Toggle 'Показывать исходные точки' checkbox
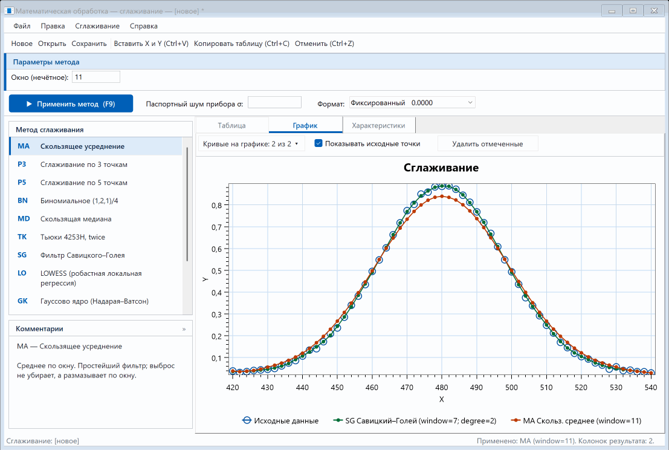Screen dimensions: 669x450 click(318, 143)
